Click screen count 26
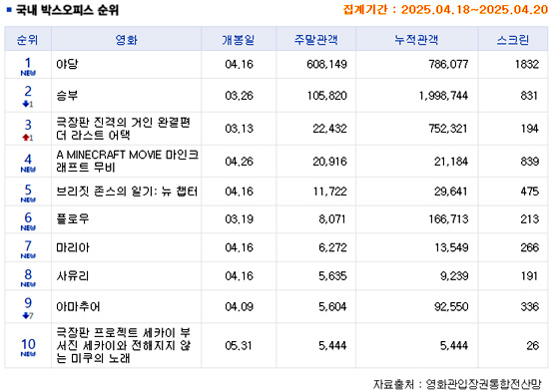Screen dimensions: 549x390 point(533,345)
